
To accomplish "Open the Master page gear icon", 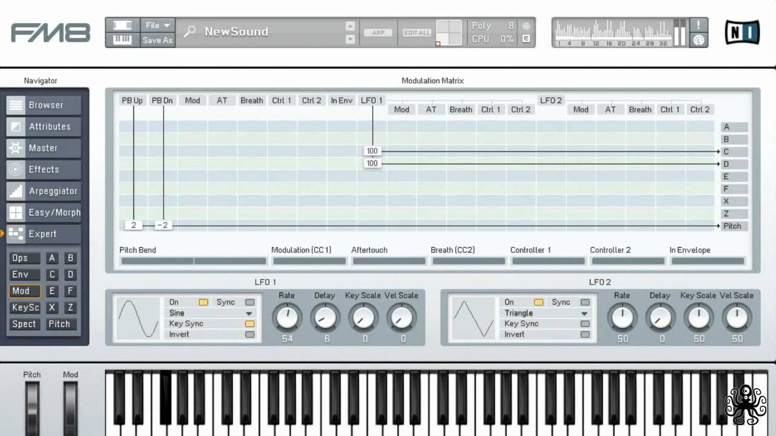I will pyautogui.click(x=16, y=148).
